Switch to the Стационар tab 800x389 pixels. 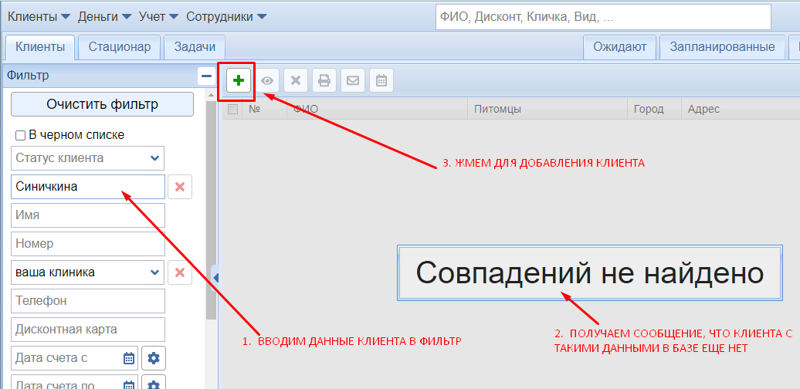(x=120, y=47)
